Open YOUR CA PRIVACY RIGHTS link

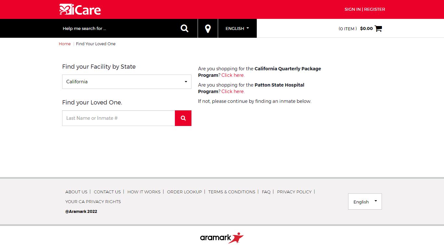click(93, 202)
